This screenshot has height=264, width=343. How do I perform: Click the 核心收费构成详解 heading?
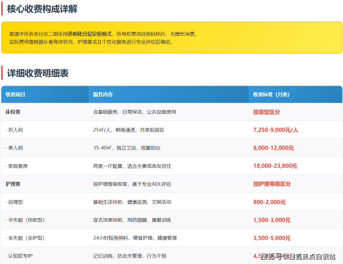click(x=42, y=9)
